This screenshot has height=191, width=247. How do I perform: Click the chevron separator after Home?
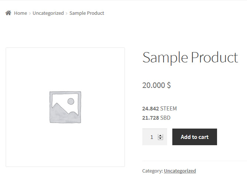pyautogui.click(x=30, y=13)
